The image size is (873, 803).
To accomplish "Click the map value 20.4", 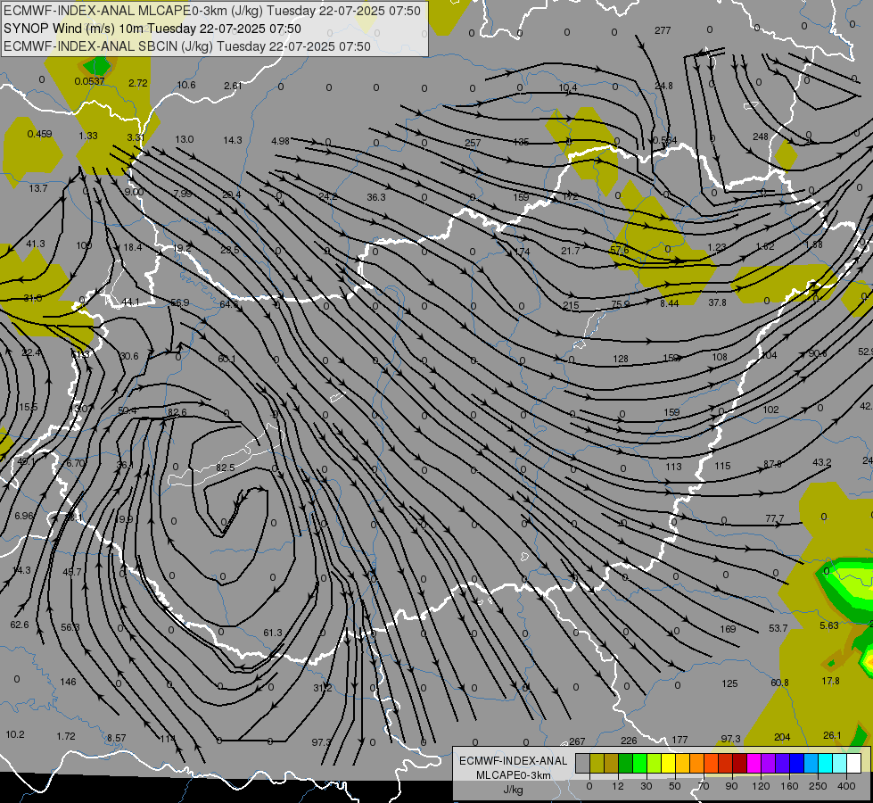I will [x=232, y=195].
